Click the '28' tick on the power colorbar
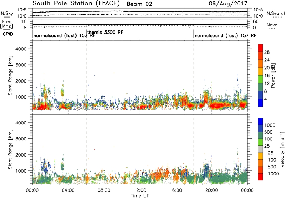The width and height of the screenshot is (286, 198). (x=267, y=52)
